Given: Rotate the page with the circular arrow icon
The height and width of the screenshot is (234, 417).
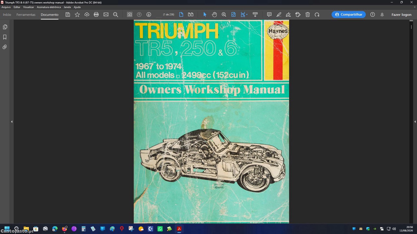Looking at the screenshot, I should pos(317,14).
